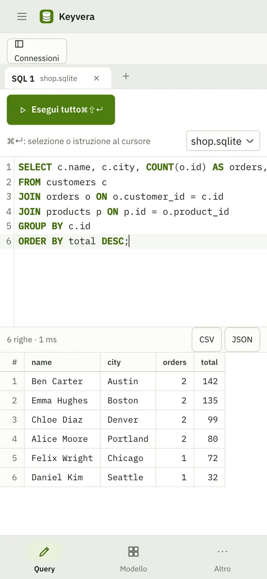Screen dimensions: 267x579
Task: Click the Boston city cell
Action: click(128, 400)
